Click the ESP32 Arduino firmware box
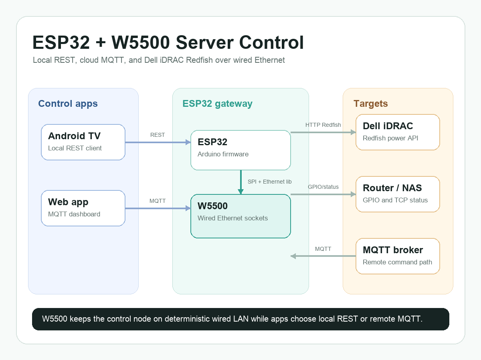Screen dimensions: 481x360 pos(240,150)
